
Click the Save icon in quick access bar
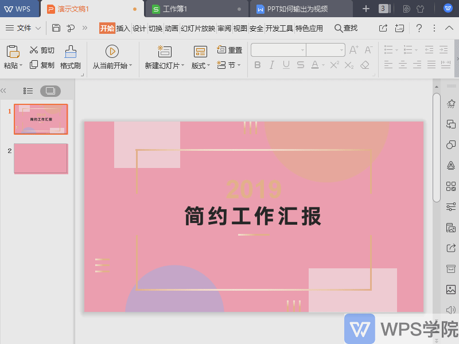pos(55,28)
